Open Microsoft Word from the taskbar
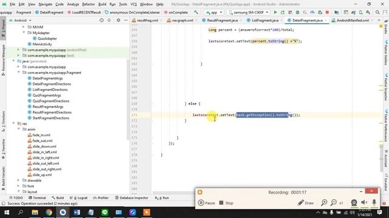Viewport: 389px width, 218px height. point(77,213)
